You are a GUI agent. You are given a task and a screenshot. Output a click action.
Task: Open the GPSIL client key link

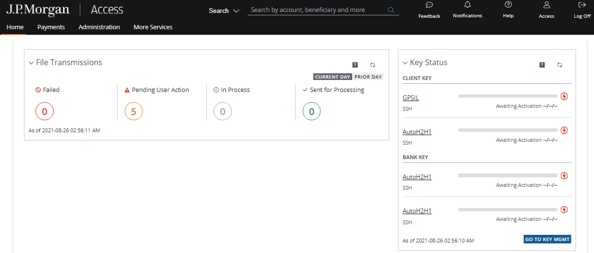(410, 98)
